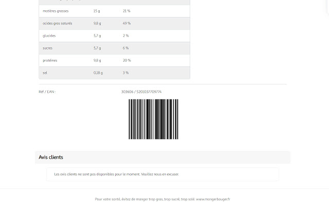Open the www.mangerbouger.fr link
Image resolution: width=329 pixels, height=206 pixels.
click(x=213, y=199)
